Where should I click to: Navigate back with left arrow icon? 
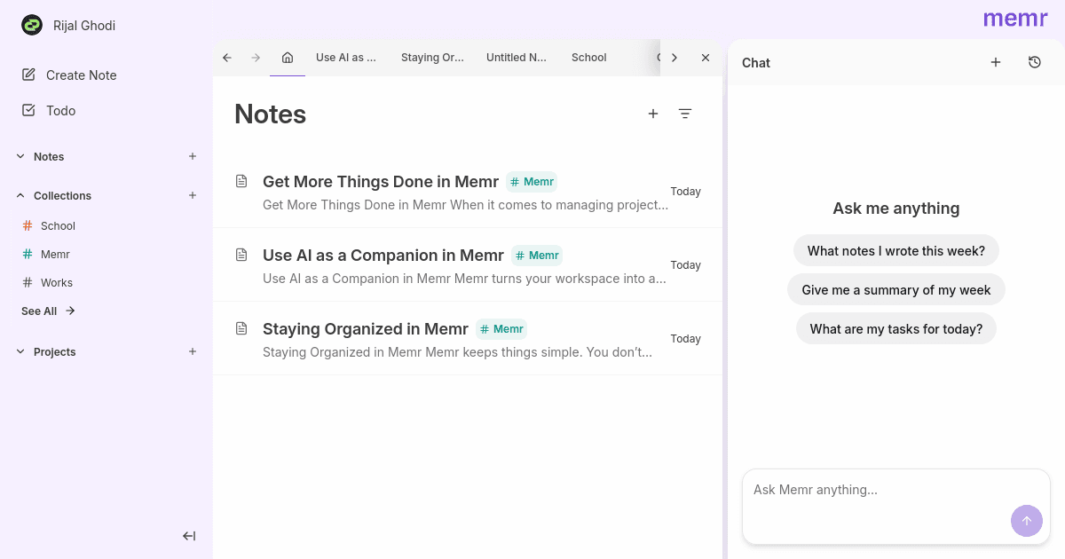227,58
